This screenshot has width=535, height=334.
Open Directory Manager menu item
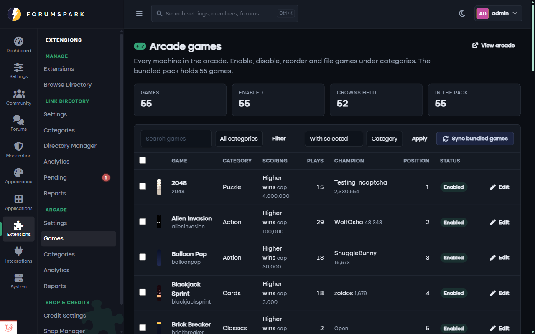tap(70, 146)
